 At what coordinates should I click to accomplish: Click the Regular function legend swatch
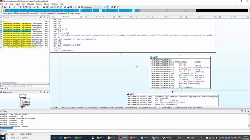[x=15, y=14]
